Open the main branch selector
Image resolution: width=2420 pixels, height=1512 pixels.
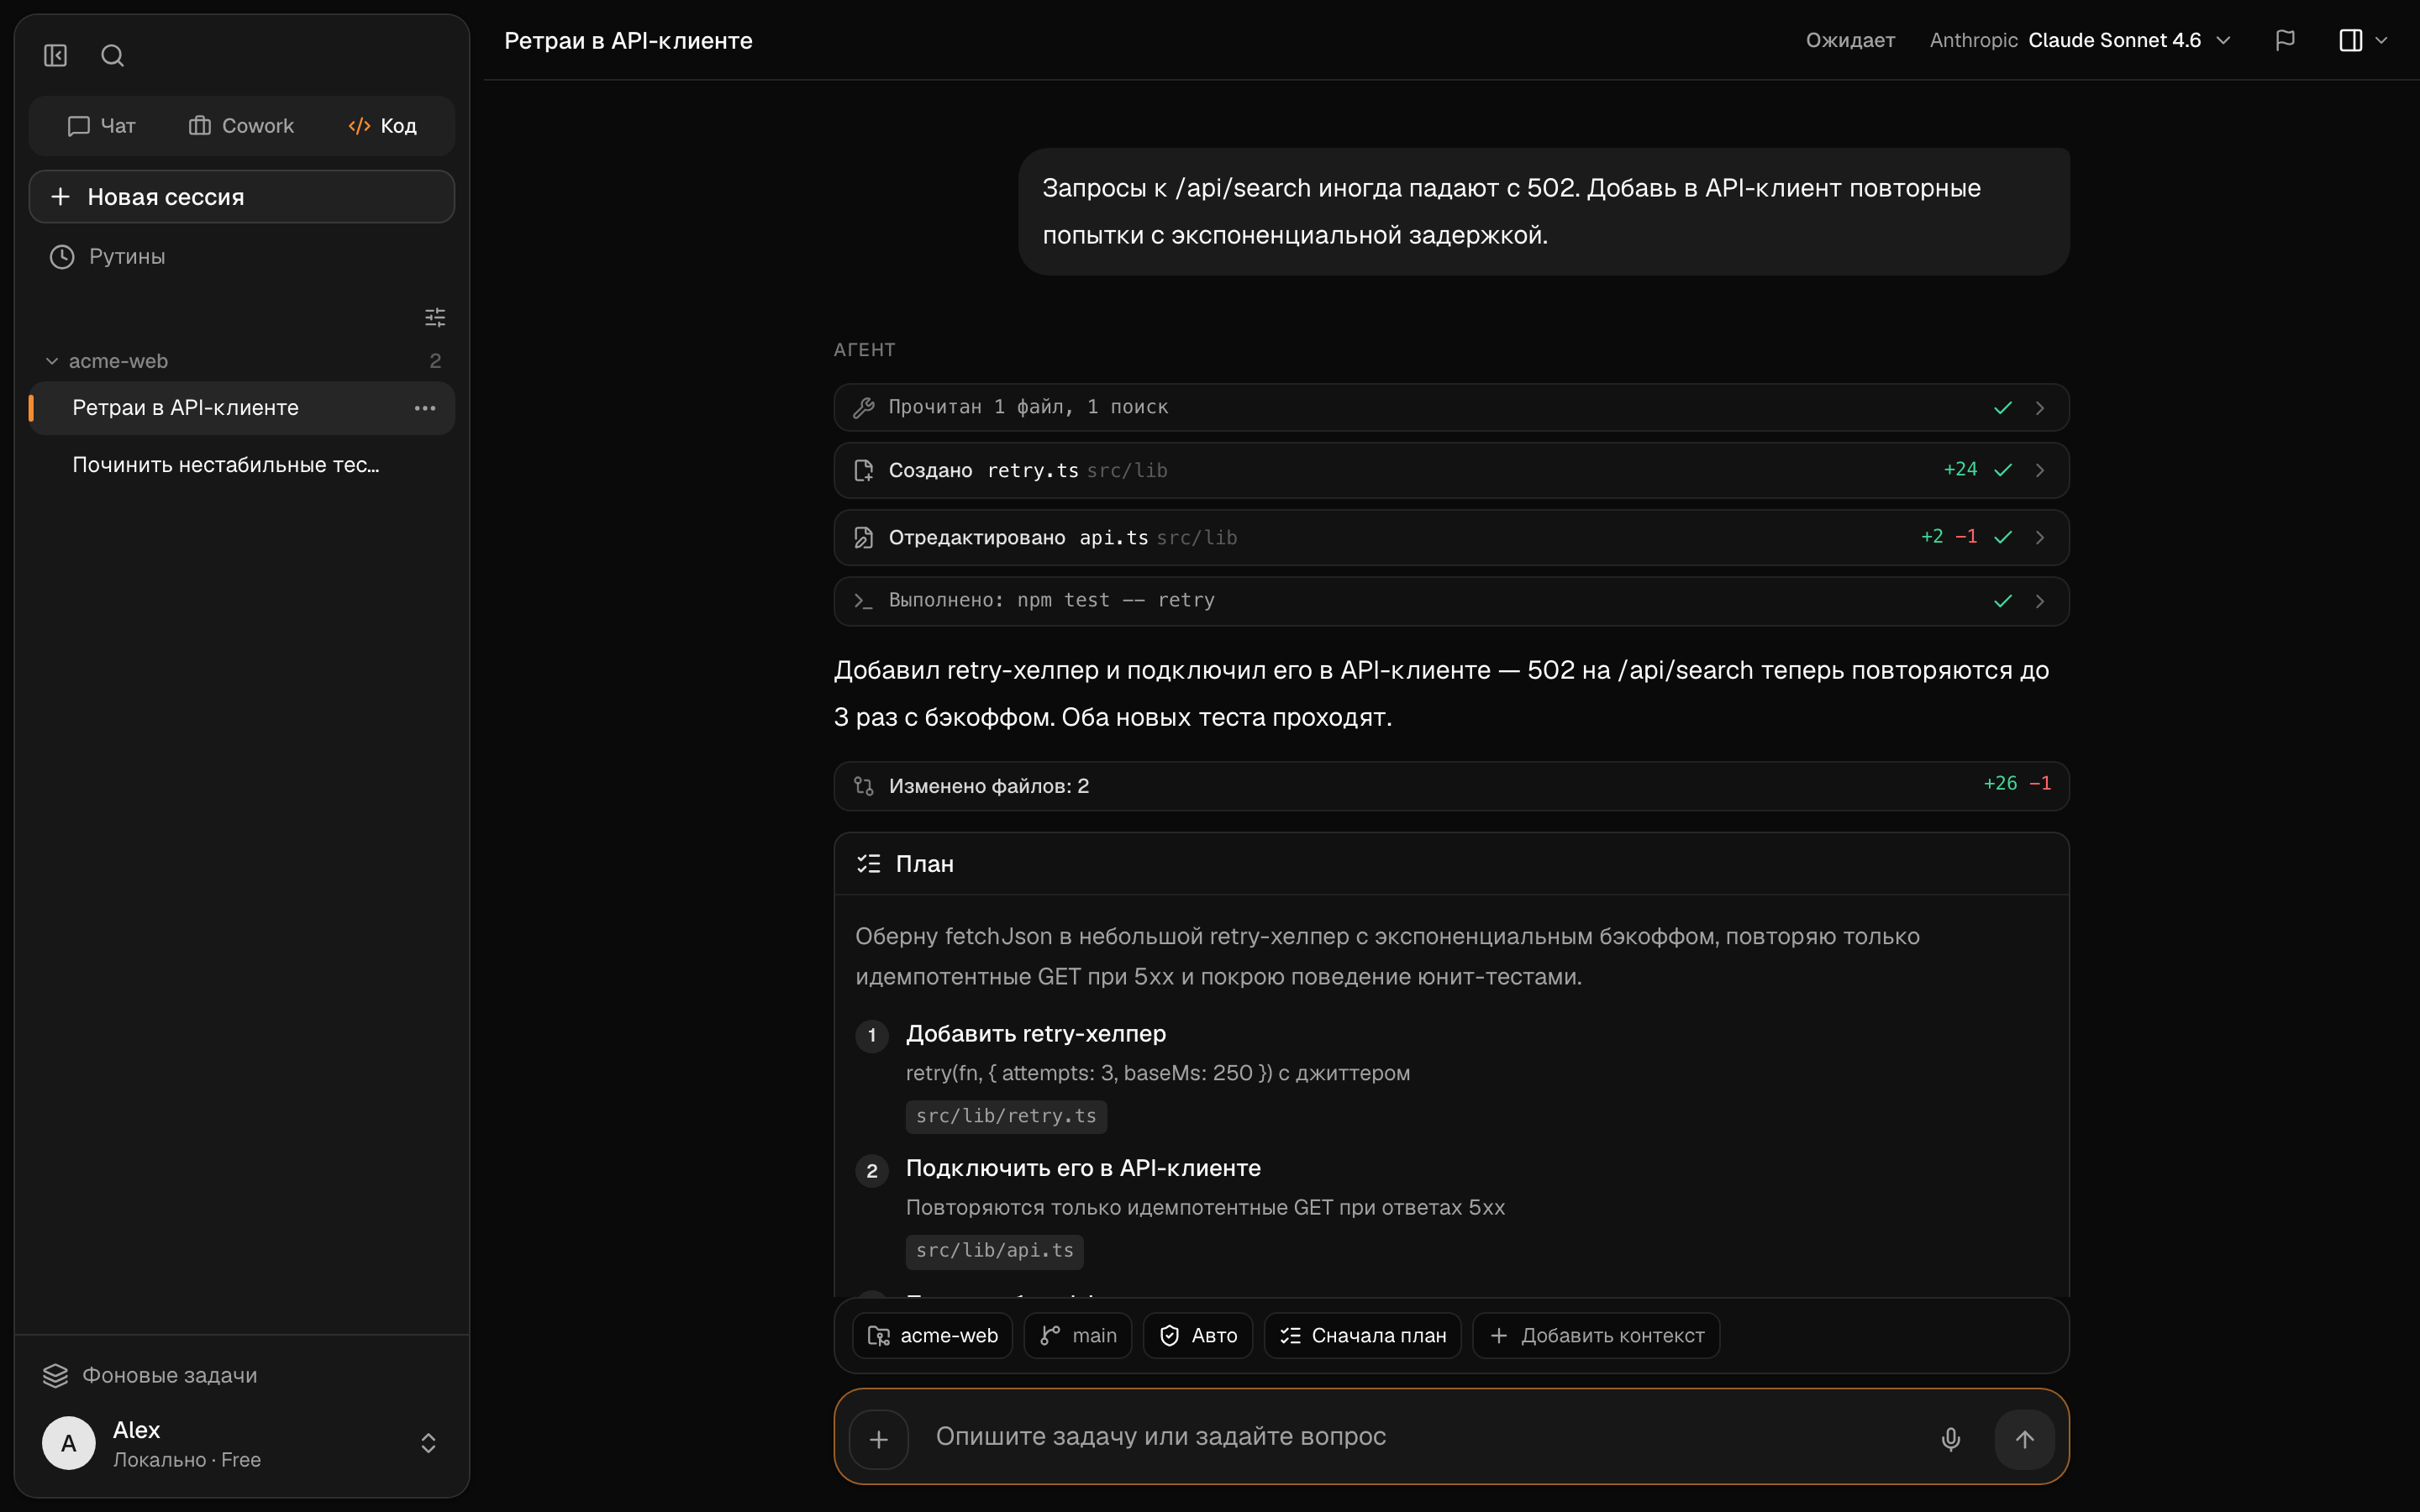click(x=1077, y=1335)
